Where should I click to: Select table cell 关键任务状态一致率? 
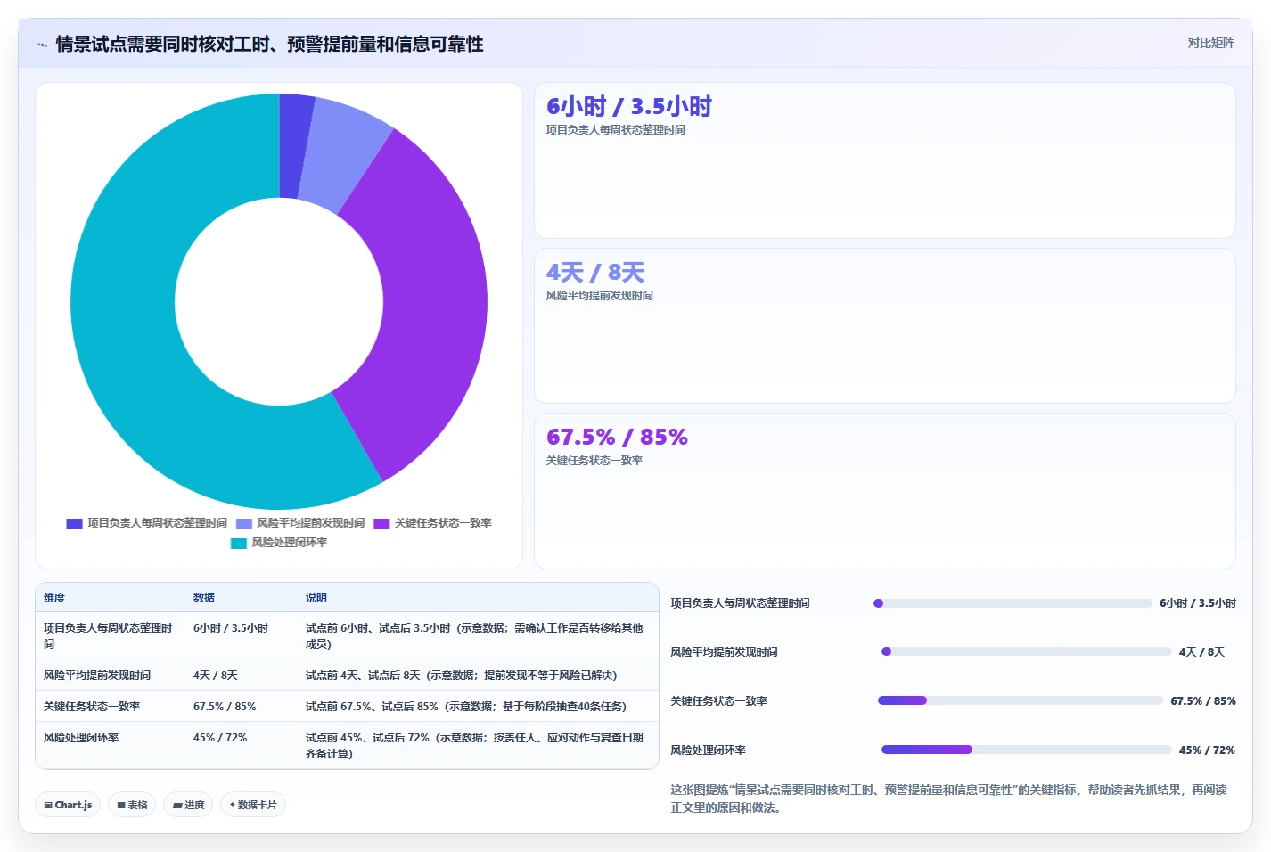(x=92, y=707)
